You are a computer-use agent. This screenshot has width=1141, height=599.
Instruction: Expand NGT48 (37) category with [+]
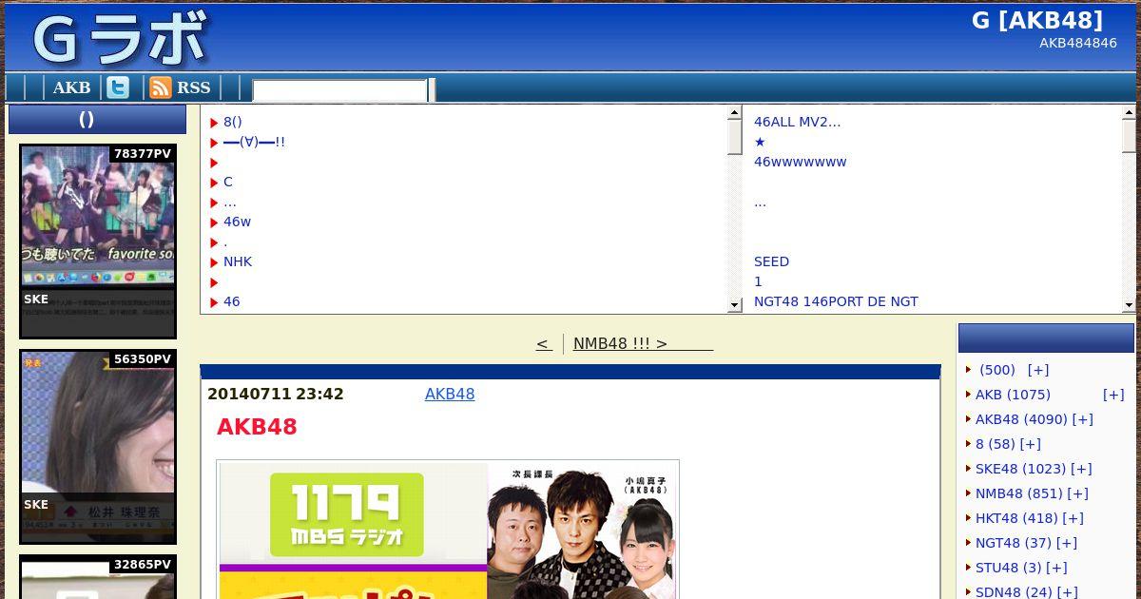coord(1067,543)
